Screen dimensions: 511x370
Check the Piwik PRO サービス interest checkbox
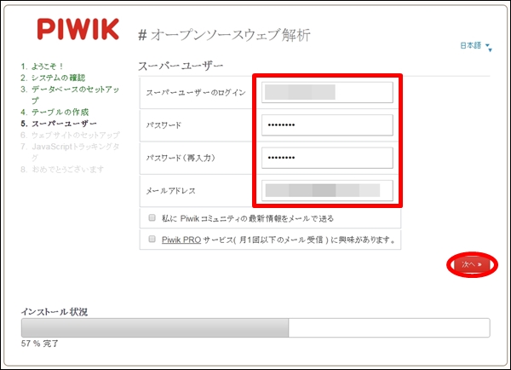[152, 240]
